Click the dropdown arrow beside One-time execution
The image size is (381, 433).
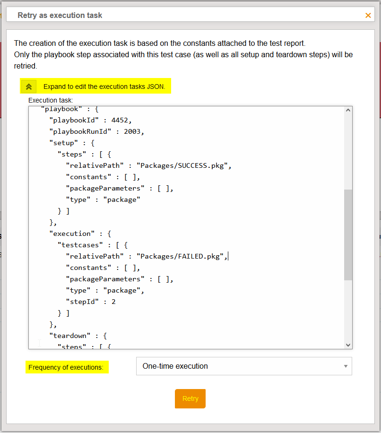click(x=346, y=366)
